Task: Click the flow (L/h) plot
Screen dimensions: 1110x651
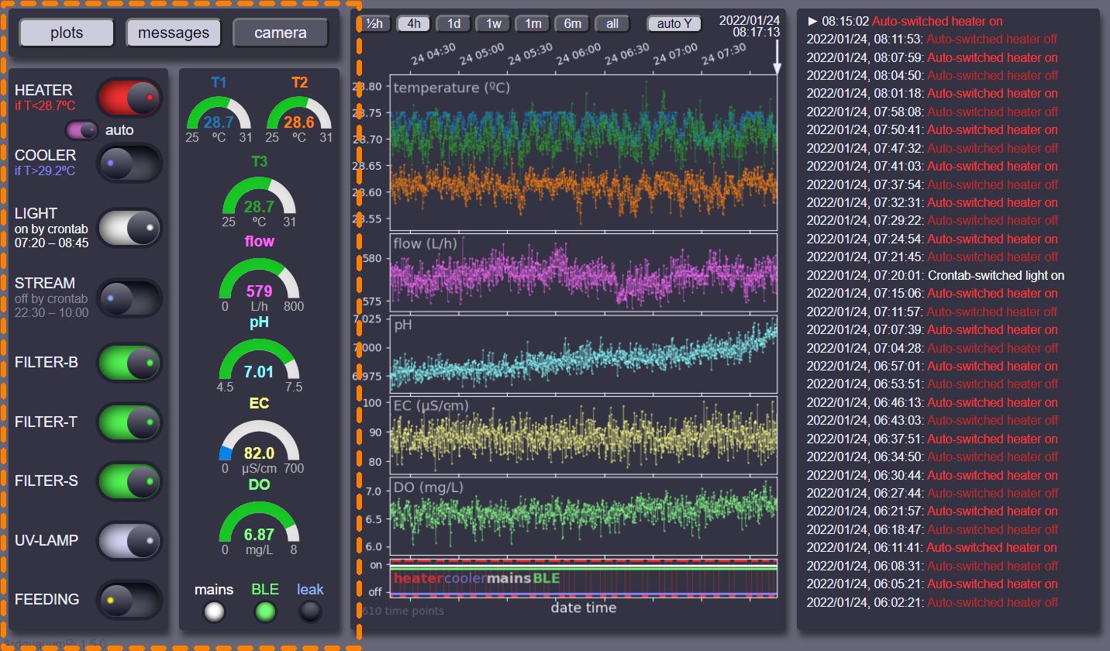Action: click(x=583, y=272)
